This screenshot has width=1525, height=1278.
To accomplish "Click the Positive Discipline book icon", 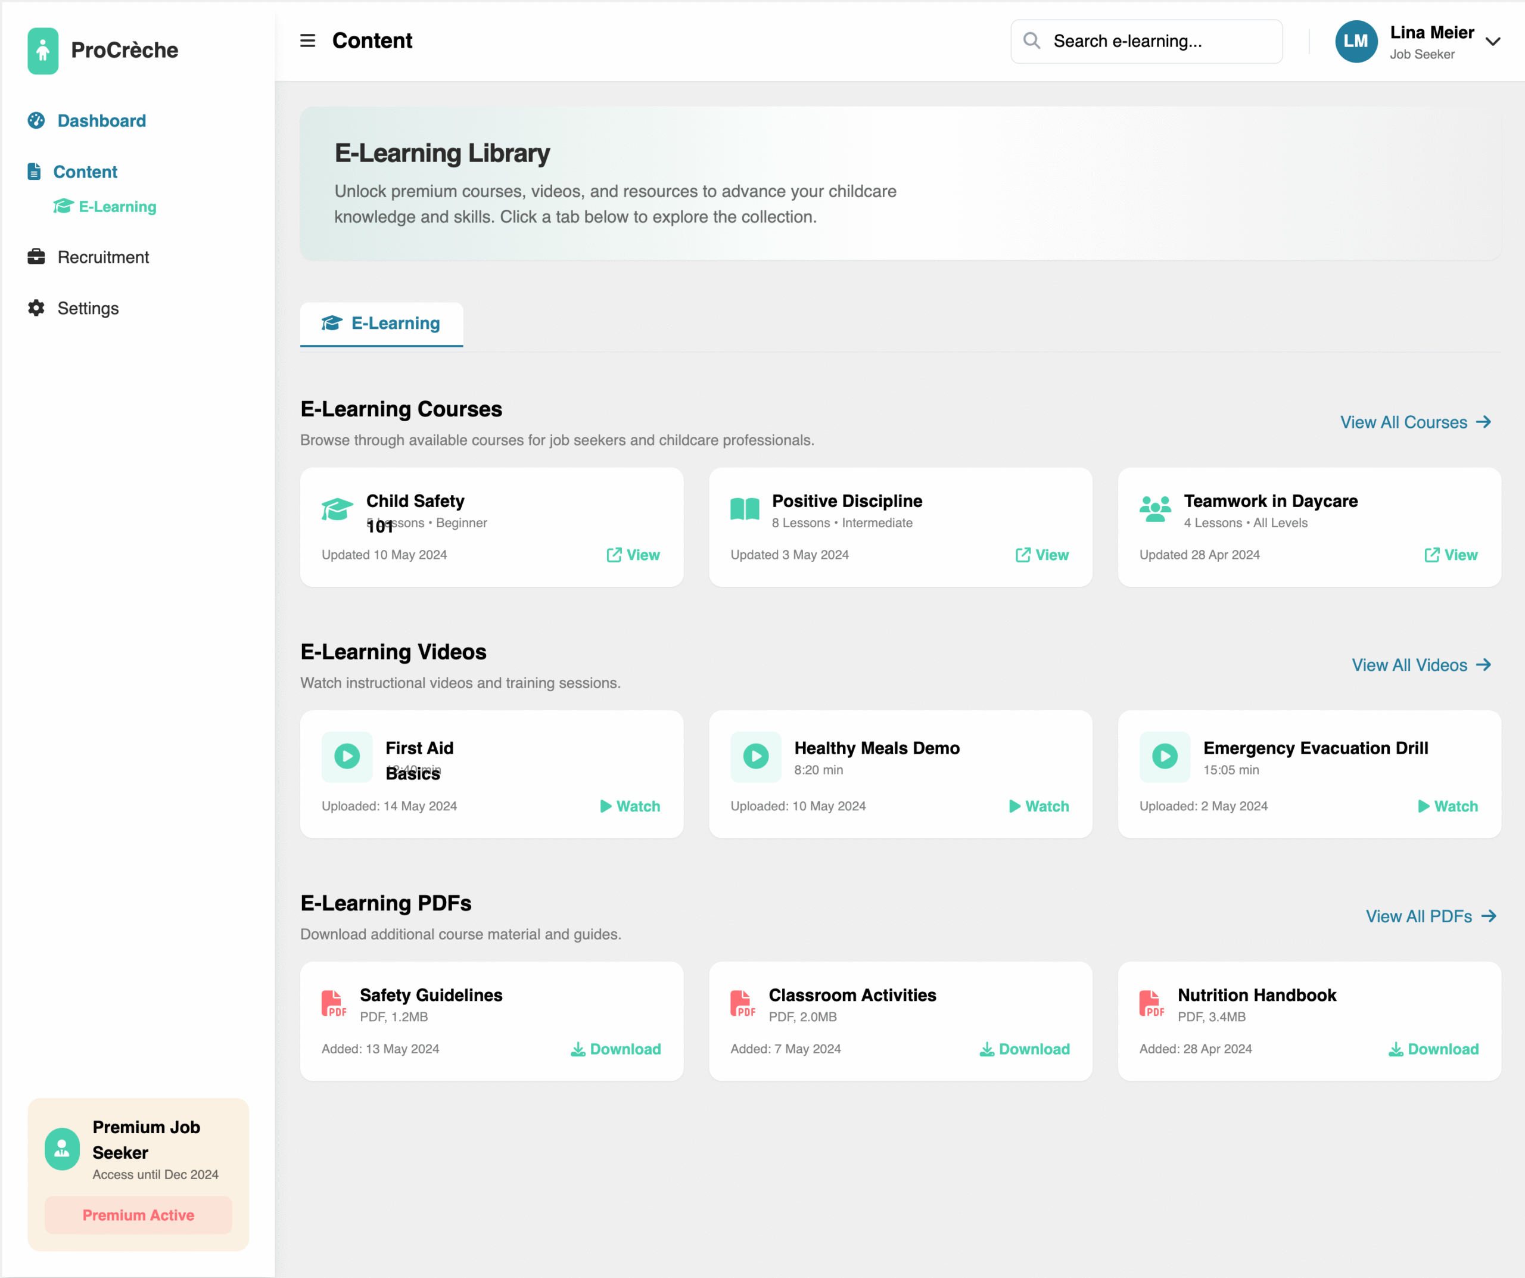I will point(745,508).
